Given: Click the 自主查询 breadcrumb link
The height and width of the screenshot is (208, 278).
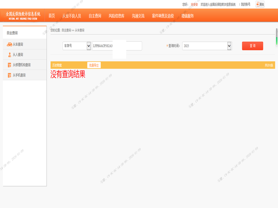Looking at the screenshot, I should (66, 31).
